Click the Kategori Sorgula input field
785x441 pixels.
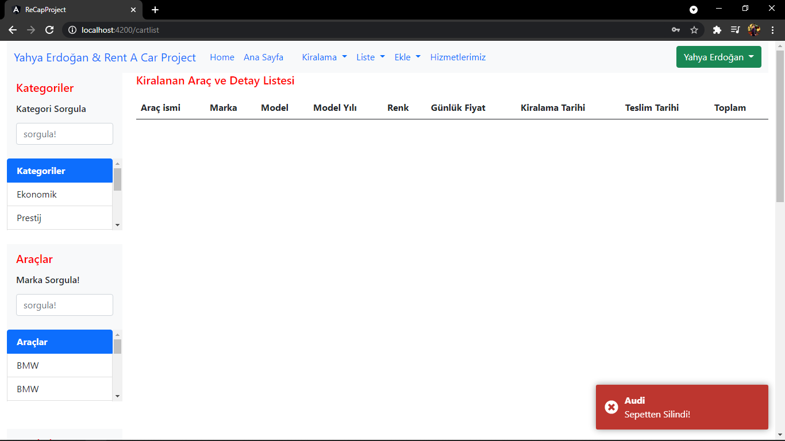64,133
